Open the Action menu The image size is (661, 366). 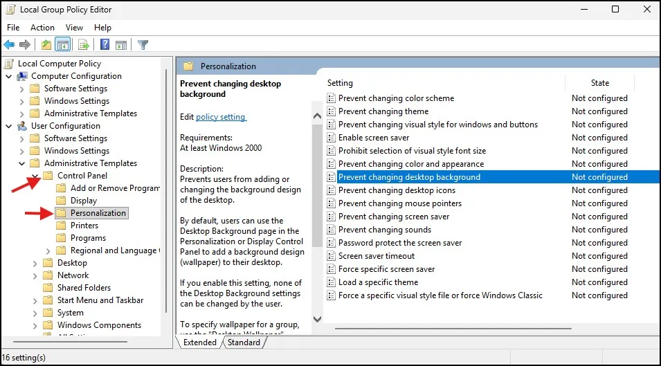pyautogui.click(x=42, y=28)
